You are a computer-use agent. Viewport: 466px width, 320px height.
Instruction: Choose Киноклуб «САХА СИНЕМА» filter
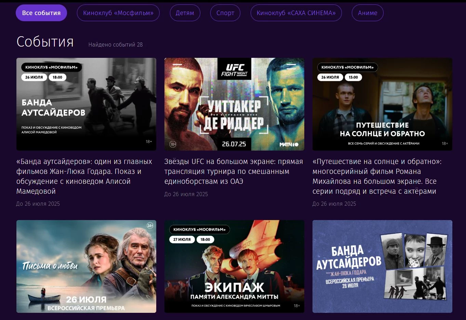click(296, 13)
